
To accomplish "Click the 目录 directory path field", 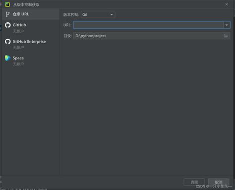I will 148,36.
